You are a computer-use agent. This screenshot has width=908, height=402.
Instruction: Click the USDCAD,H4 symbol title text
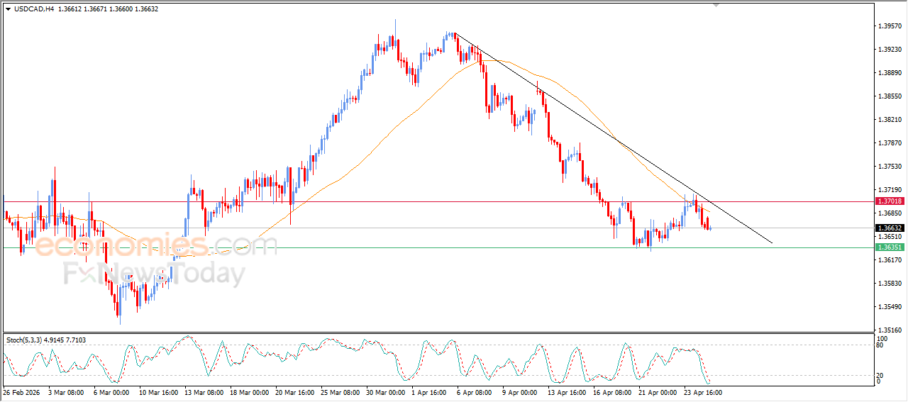[34, 9]
